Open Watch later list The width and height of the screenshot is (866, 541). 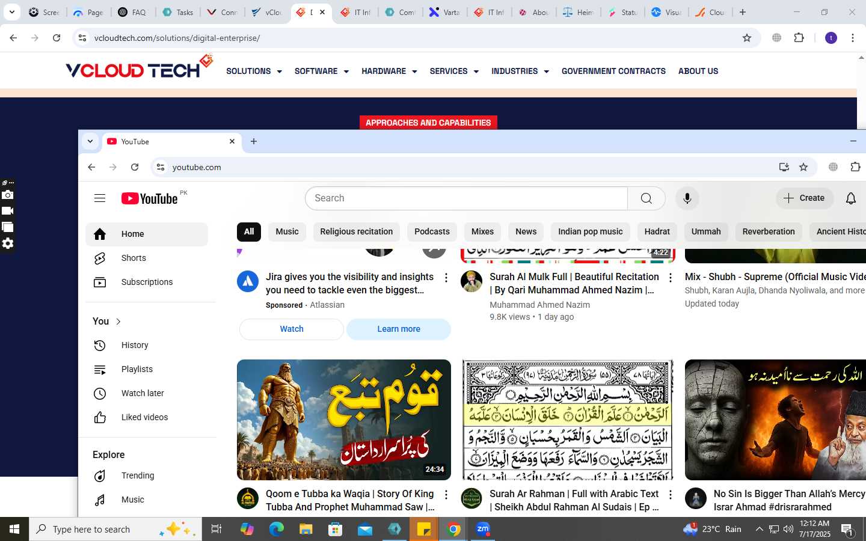[147, 393]
